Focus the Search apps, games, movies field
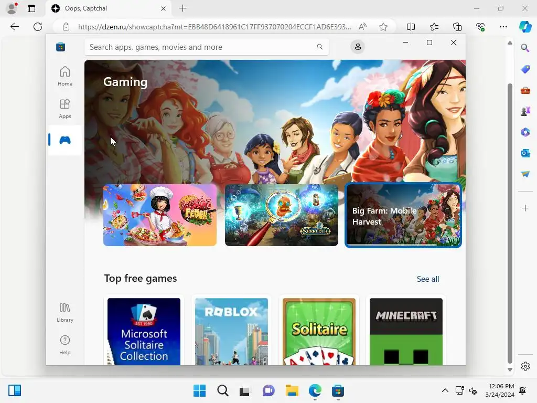Image resolution: width=537 pixels, height=403 pixels. point(207,47)
